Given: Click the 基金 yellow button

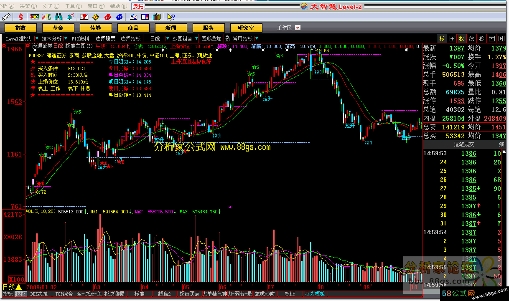Looking at the screenshot, I should coord(58,28).
